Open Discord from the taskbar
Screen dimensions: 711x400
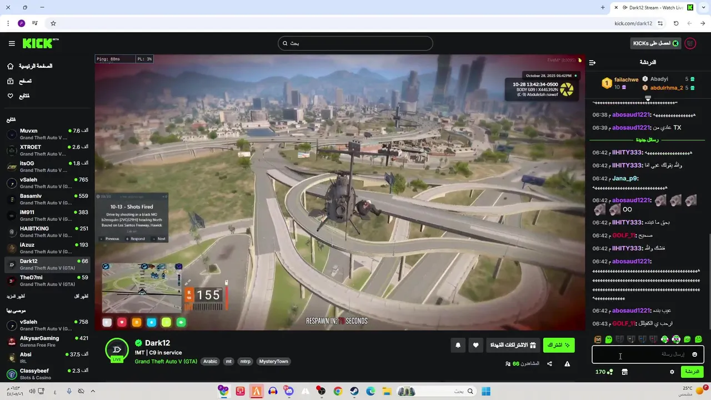point(289,391)
